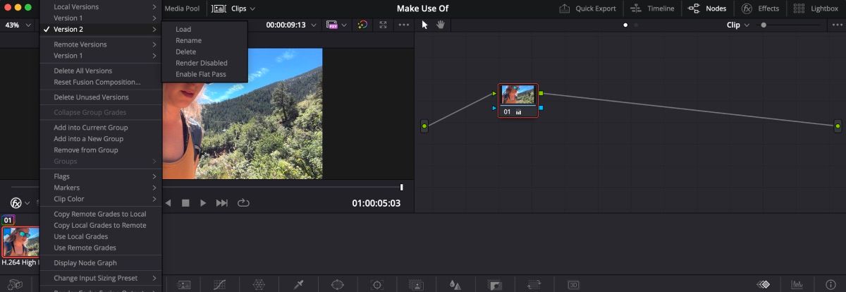Select the hand pan tool
Image resolution: width=846 pixels, height=292 pixels.
click(x=441, y=25)
